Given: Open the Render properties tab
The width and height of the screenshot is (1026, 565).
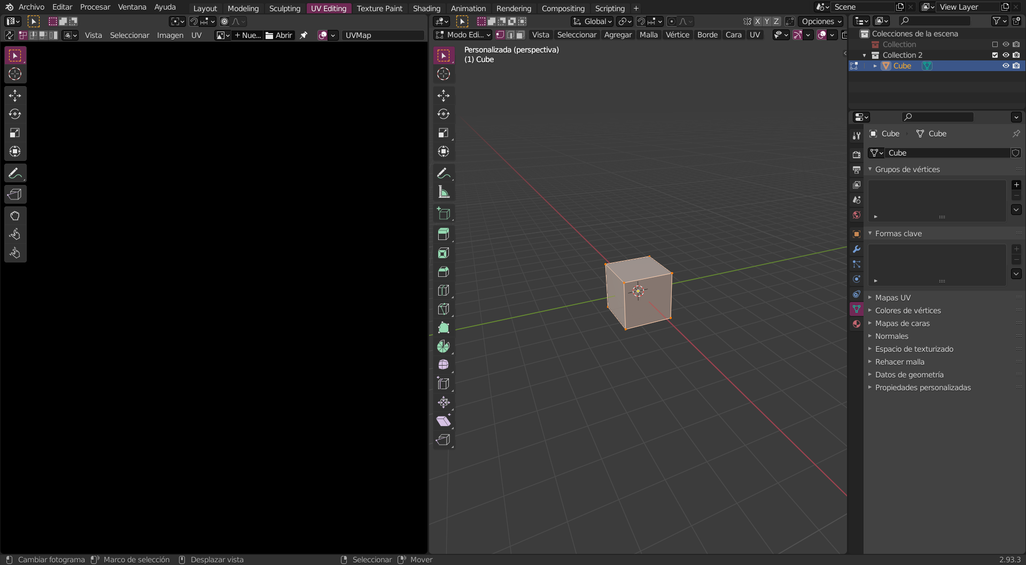Looking at the screenshot, I should click(857, 154).
